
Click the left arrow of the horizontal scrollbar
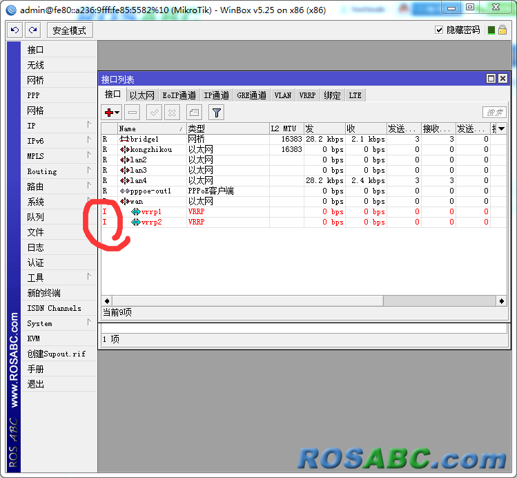(x=107, y=301)
